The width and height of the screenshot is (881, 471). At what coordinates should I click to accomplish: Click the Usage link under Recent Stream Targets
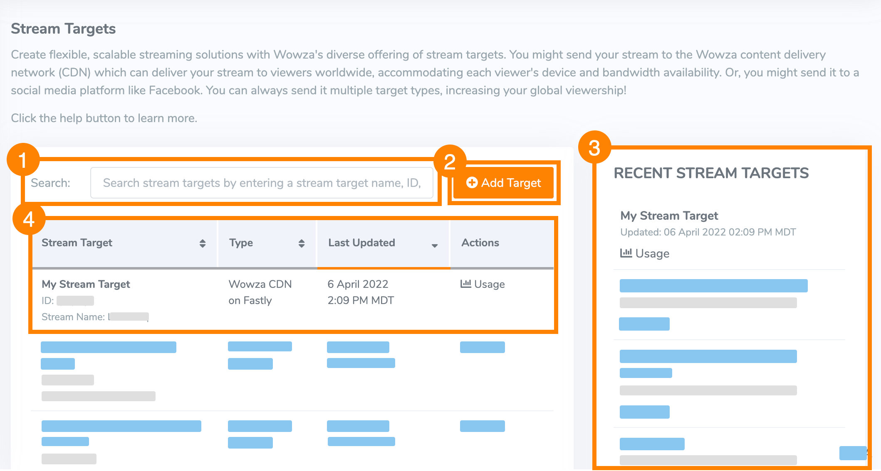[652, 253]
